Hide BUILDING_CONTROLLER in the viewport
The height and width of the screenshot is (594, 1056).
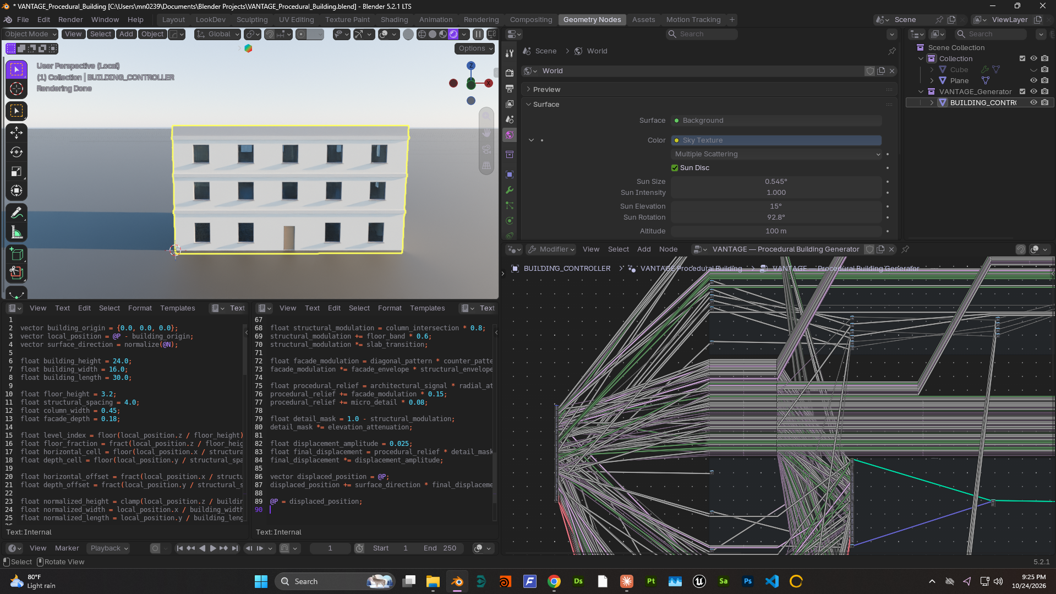coord(1033,102)
